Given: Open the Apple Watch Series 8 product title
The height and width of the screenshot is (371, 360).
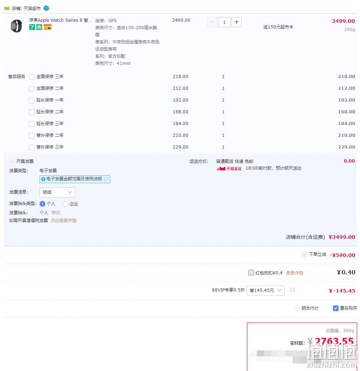Looking at the screenshot, I should pos(60,20).
